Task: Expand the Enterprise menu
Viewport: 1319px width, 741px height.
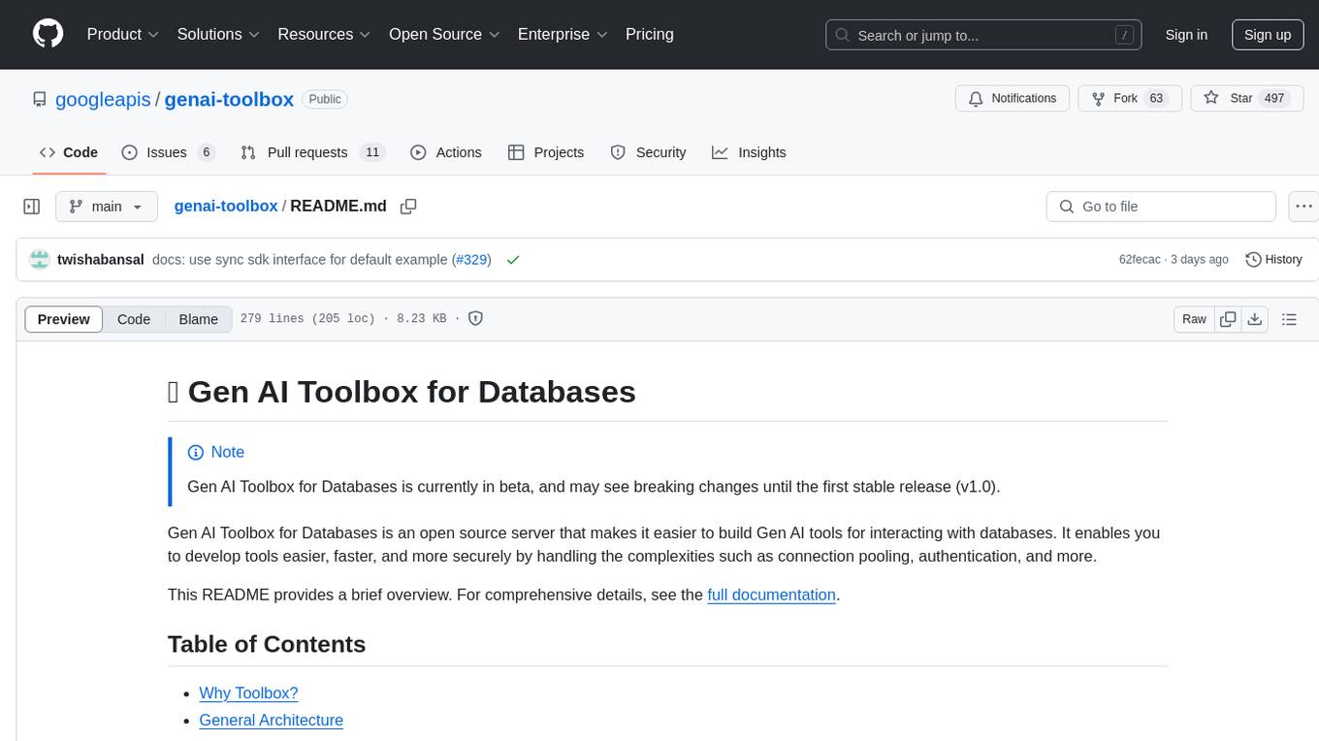Action: coord(563,34)
